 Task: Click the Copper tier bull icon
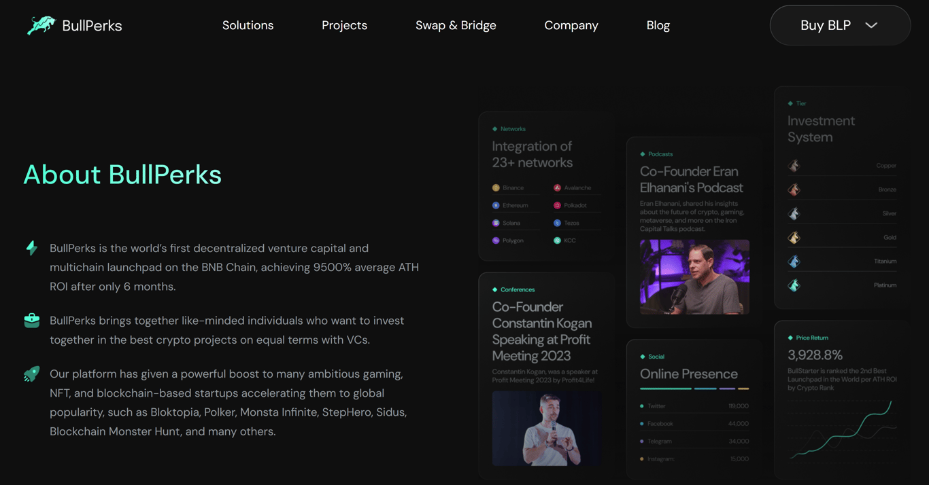pos(794,165)
